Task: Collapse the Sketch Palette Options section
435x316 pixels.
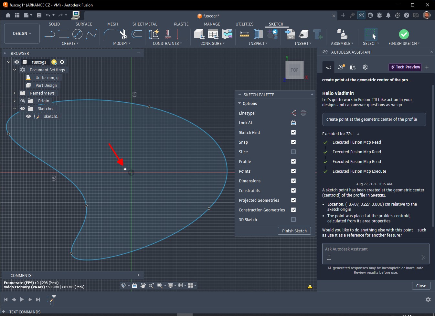Action: click(x=239, y=103)
